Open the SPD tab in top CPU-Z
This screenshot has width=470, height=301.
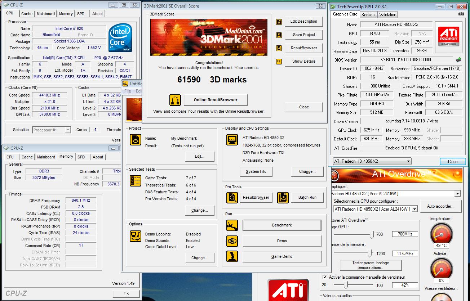coord(81,14)
